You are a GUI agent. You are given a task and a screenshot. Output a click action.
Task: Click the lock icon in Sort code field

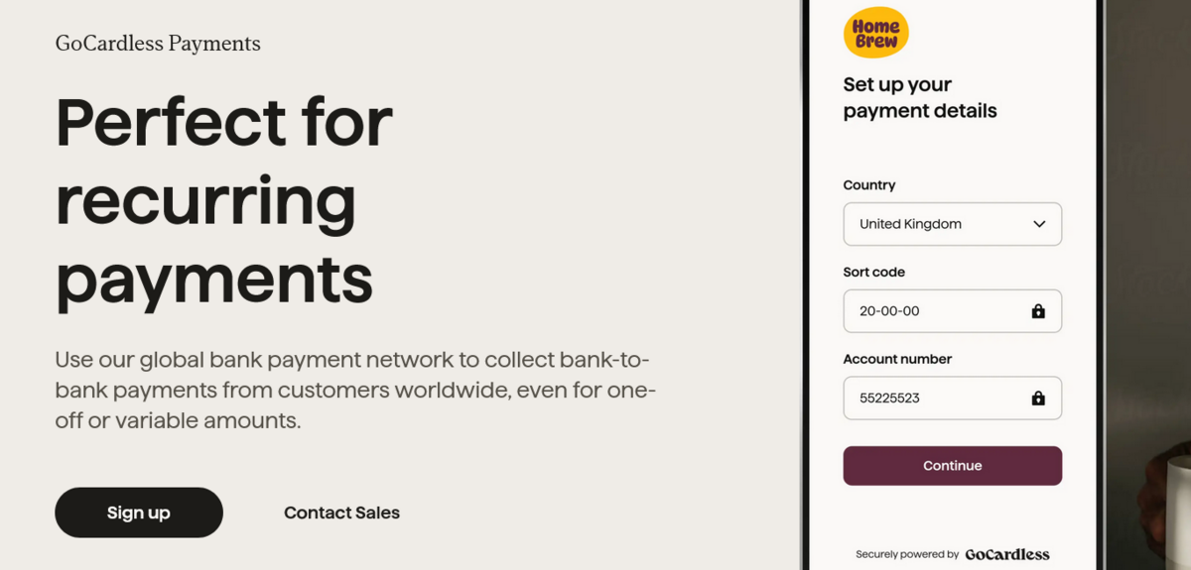(x=1038, y=311)
